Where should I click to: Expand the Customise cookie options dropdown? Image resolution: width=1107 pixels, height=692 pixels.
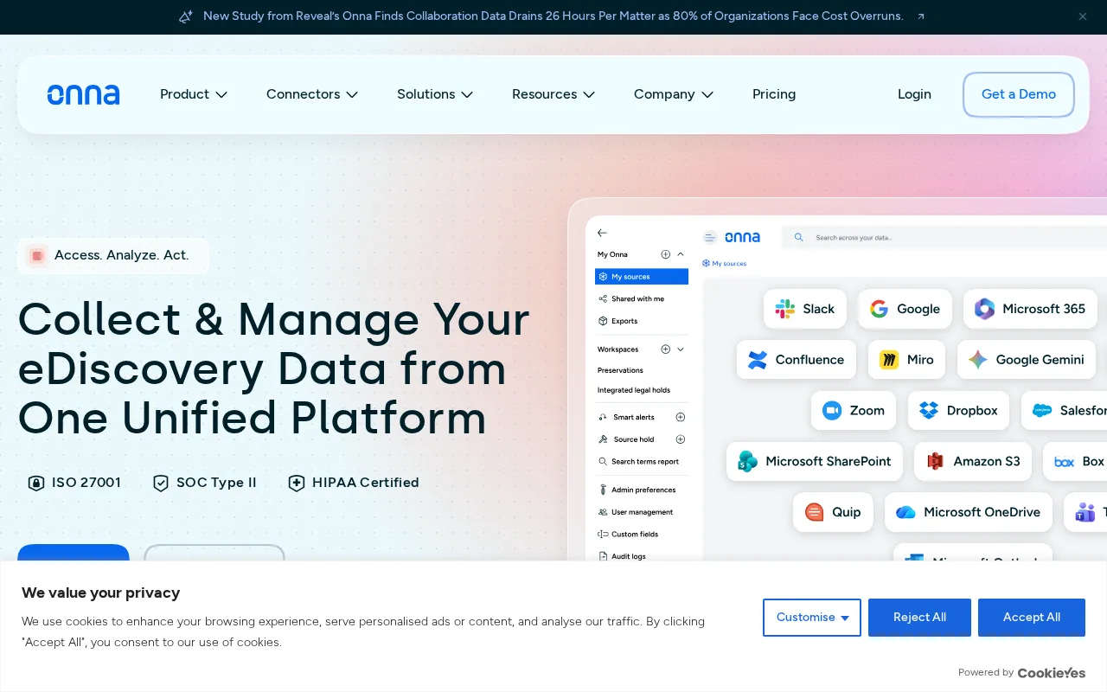pyautogui.click(x=812, y=618)
